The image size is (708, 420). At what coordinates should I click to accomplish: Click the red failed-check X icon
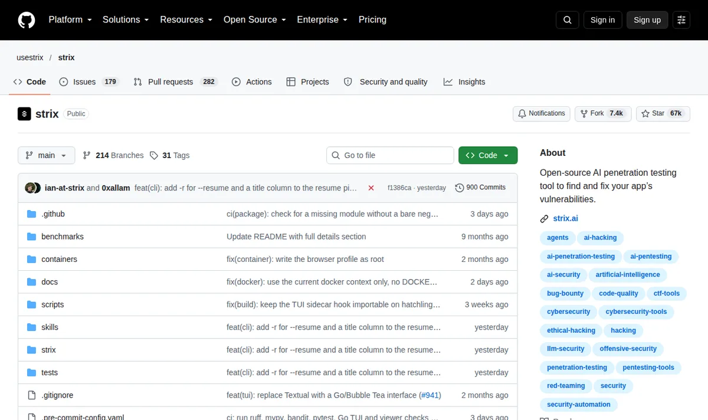[x=371, y=188]
